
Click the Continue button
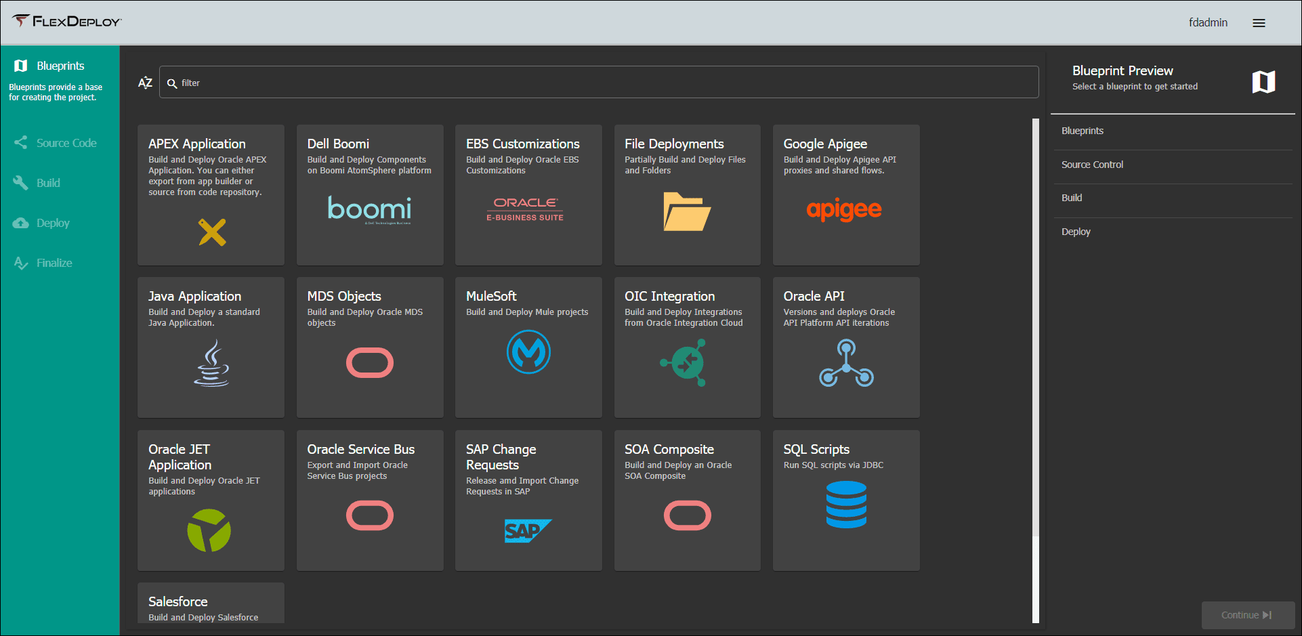(1248, 615)
